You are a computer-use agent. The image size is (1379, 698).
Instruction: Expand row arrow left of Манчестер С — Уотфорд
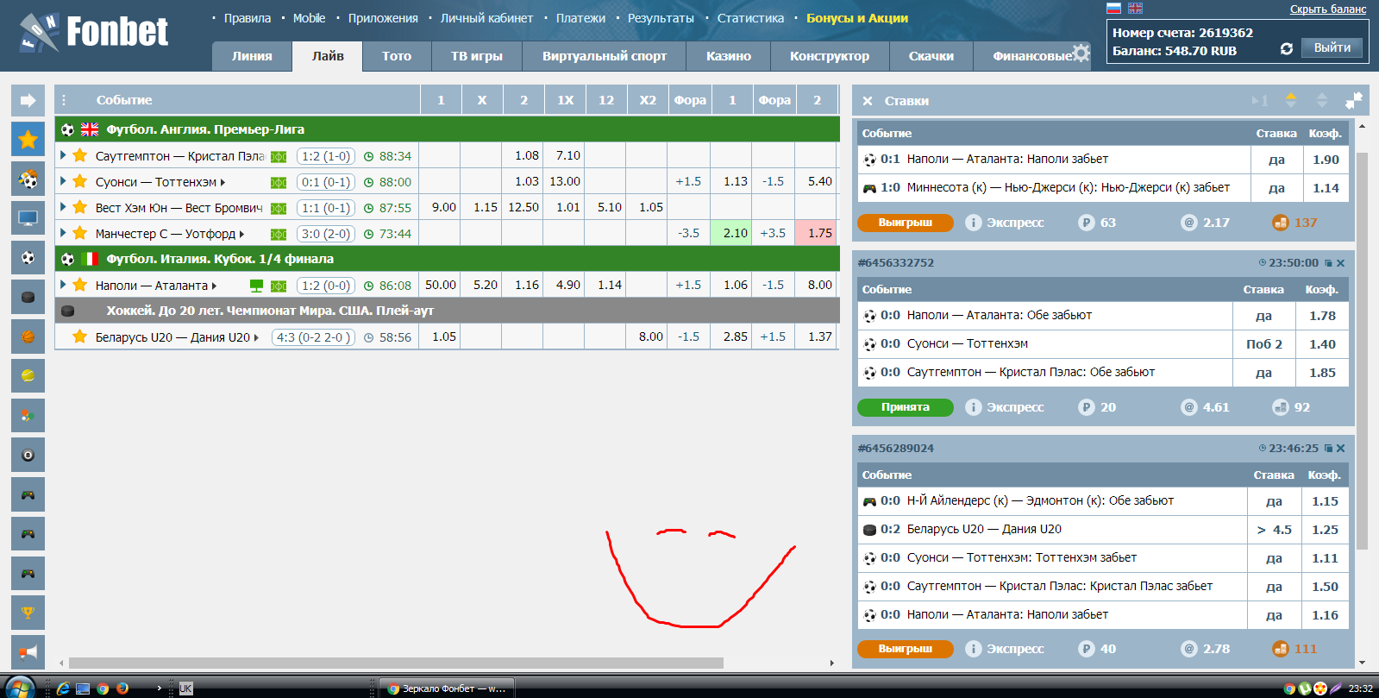63,233
